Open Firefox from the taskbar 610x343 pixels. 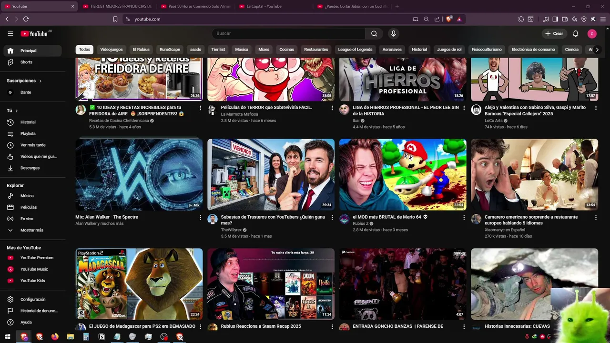(x=55, y=337)
